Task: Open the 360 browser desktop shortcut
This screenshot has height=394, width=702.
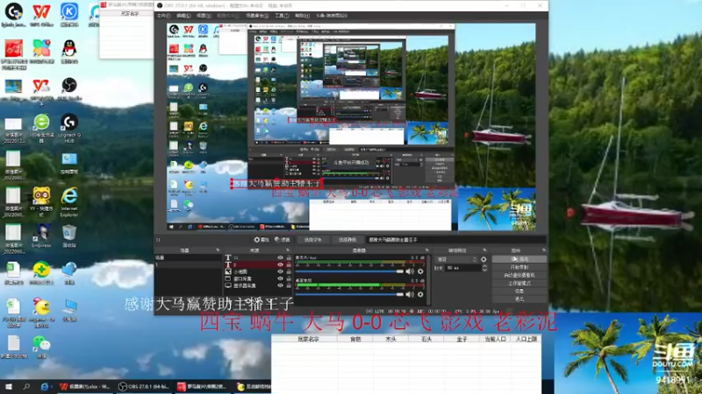Action: (x=41, y=129)
